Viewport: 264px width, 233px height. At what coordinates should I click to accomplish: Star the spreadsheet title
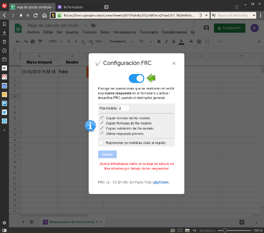pyautogui.click(x=86, y=25)
